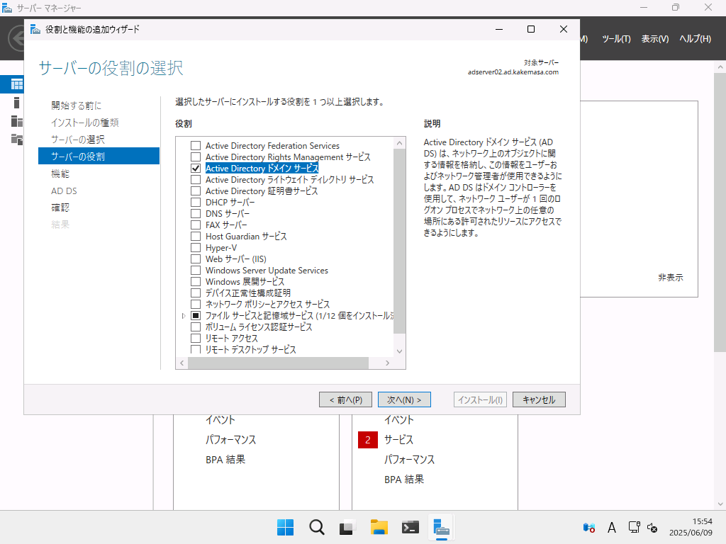
Task: Open right tile BPA 結果 link
Action: pos(404,480)
